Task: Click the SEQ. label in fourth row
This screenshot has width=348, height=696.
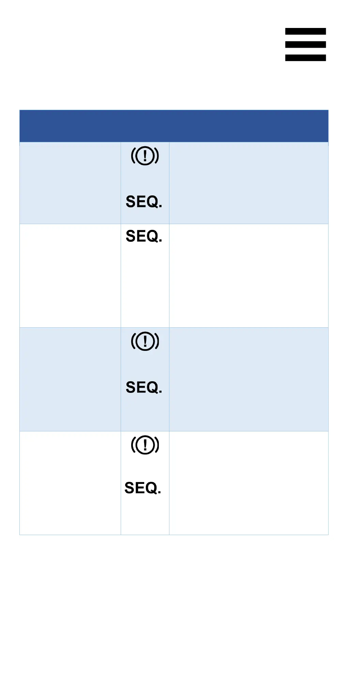Action: (x=143, y=488)
